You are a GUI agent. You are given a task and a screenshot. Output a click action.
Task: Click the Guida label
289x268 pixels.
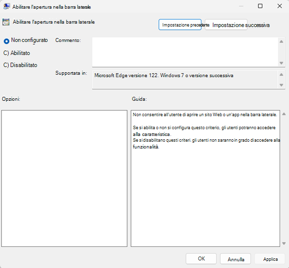click(139, 99)
